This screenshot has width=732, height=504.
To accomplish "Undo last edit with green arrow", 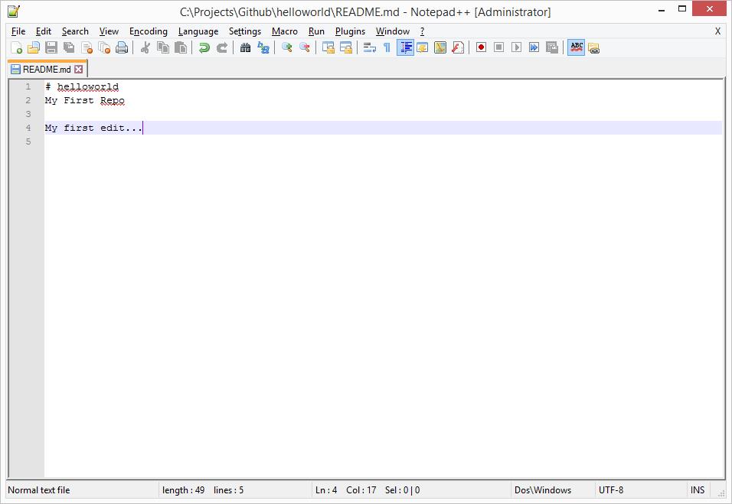I will 204,47.
